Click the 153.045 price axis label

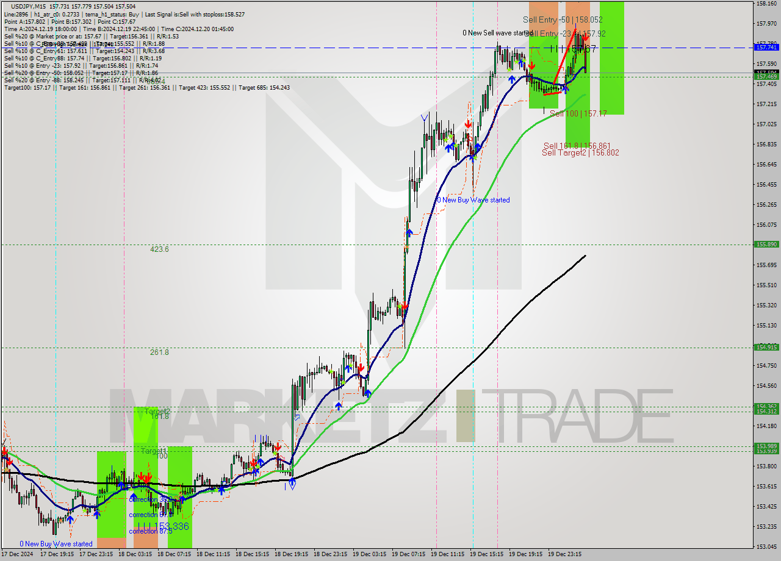click(x=766, y=546)
